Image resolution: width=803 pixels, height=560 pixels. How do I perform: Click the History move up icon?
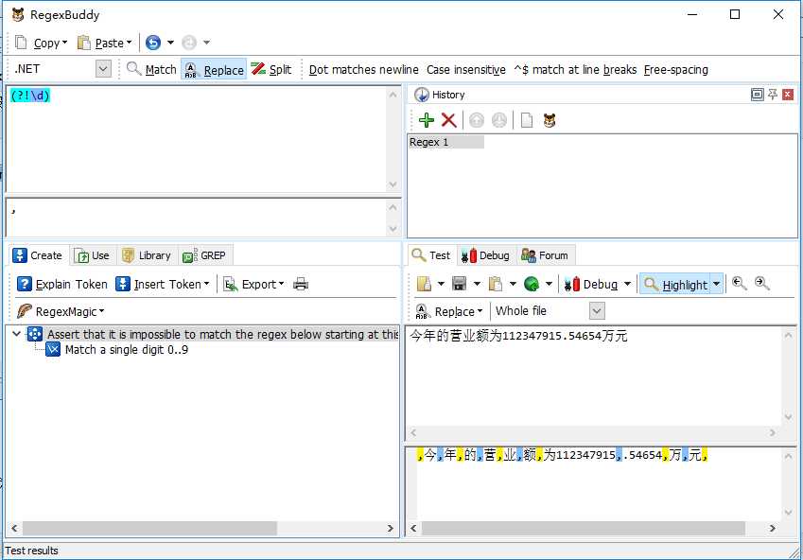[x=477, y=120]
